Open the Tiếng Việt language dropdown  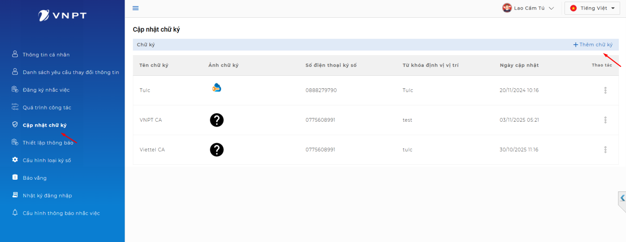(x=592, y=8)
